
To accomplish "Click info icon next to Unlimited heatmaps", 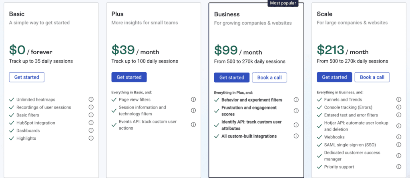I will tap(91, 99).
